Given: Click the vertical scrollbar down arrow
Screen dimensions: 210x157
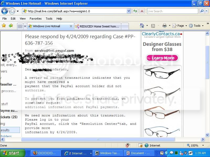Looking at the screenshot, I should [x=207, y=135].
